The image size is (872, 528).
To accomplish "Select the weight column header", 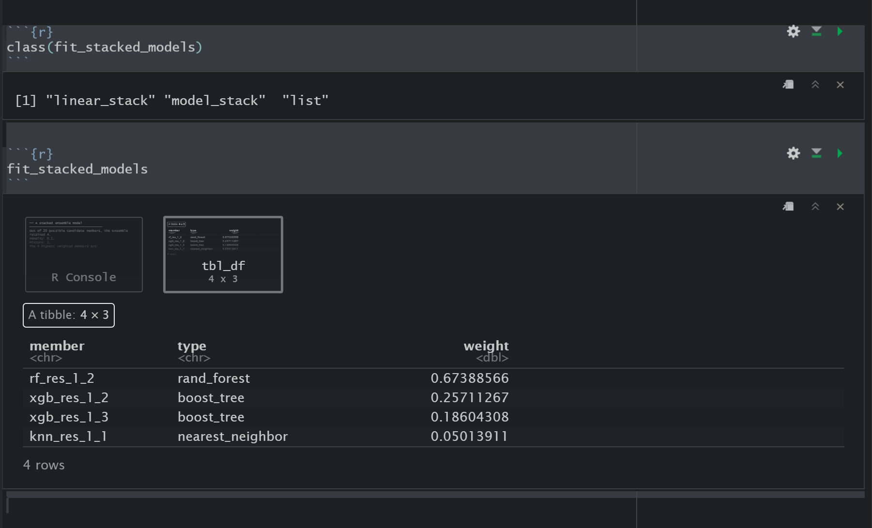I will [x=487, y=346].
